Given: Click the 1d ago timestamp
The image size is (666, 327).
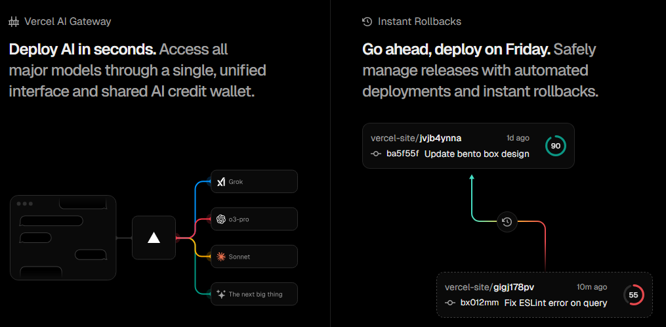Looking at the screenshot, I should click(x=518, y=138).
